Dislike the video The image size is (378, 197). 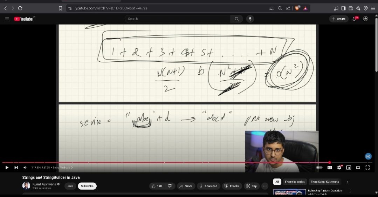tap(170, 186)
